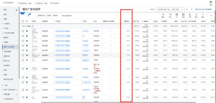Open the 列 columns tool
Viewport: 216px width, 103px height.
(177, 15)
